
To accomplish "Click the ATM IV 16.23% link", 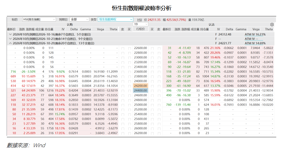I will pyautogui.click(x=255, y=34).
